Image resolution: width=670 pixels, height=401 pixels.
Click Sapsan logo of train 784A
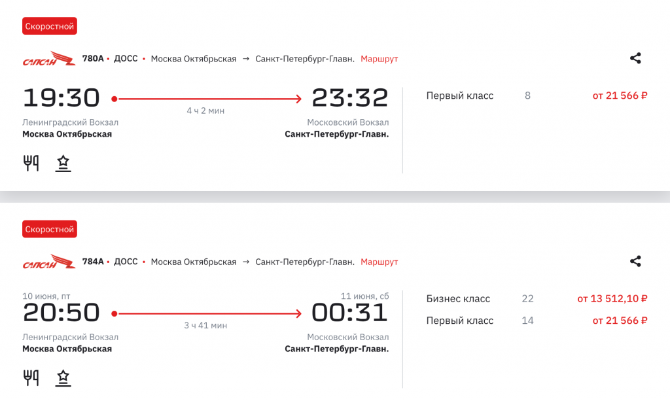[49, 262]
